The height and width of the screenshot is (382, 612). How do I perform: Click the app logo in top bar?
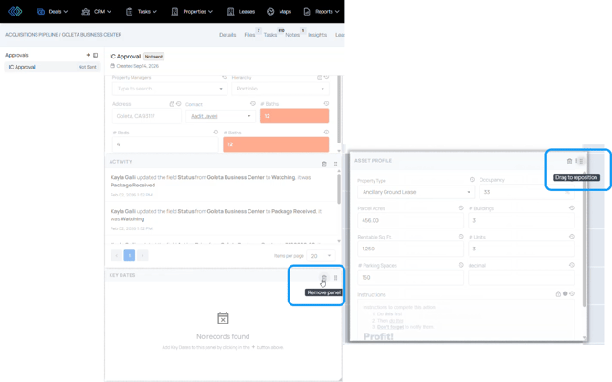tap(16, 11)
